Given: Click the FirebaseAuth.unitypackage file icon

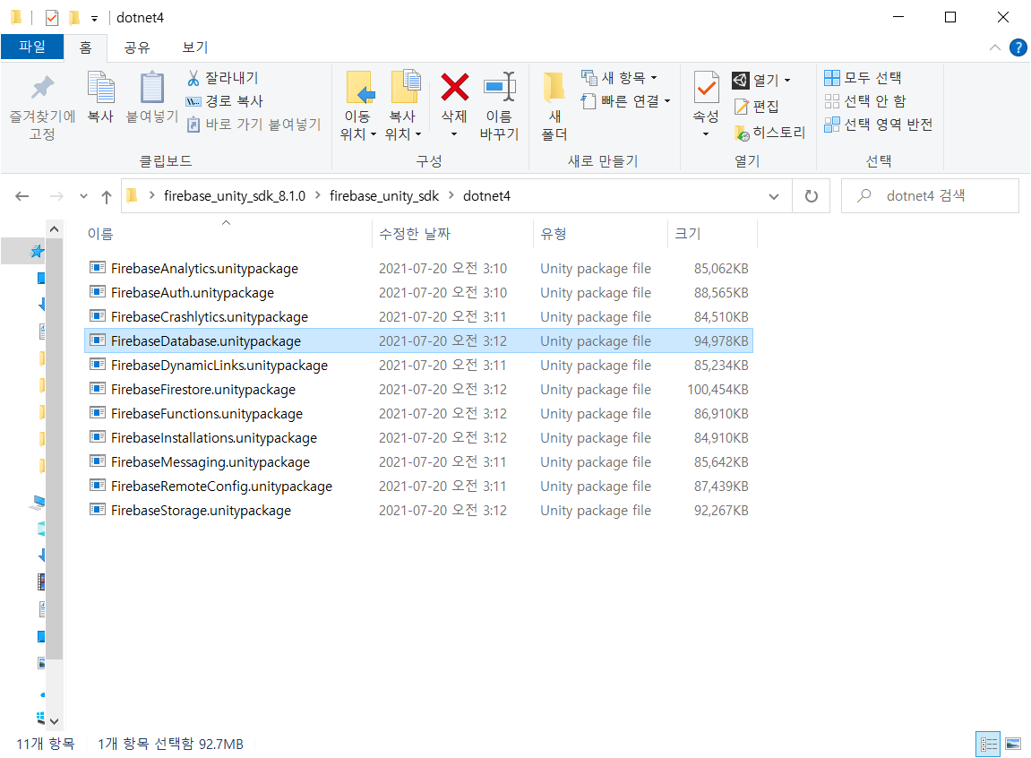Looking at the screenshot, I should coord(98,292).
